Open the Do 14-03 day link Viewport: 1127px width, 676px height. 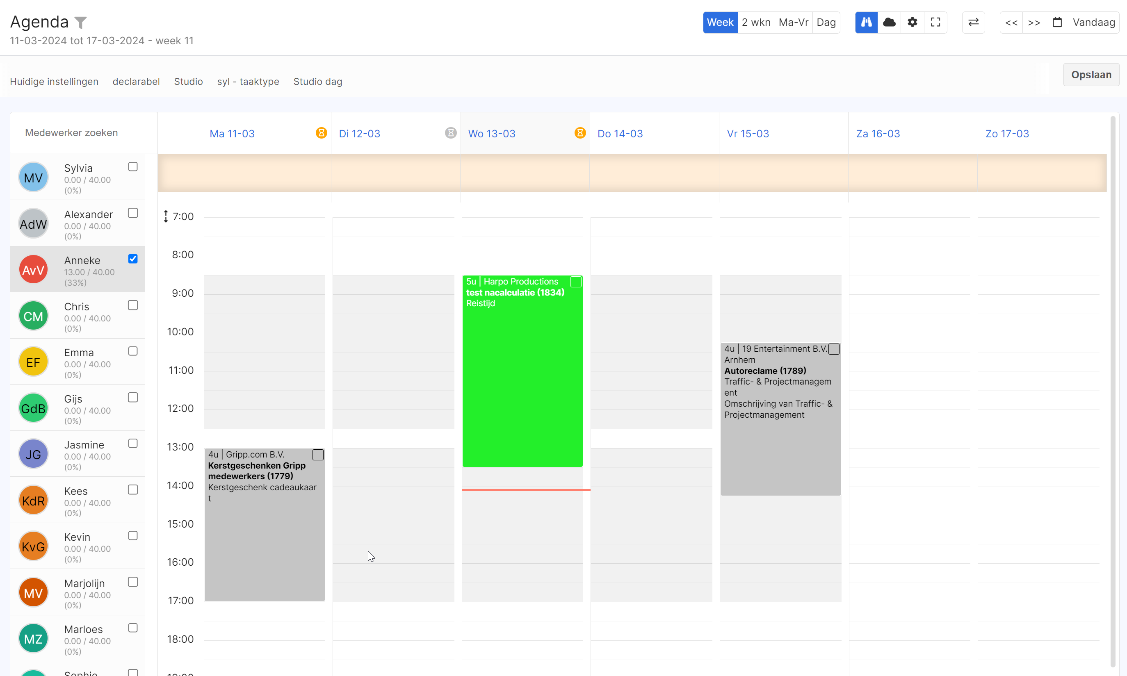pos(620,134)
